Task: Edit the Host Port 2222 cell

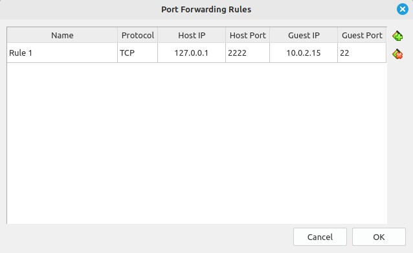Action: pyautogui.click(x=247, y=53)
